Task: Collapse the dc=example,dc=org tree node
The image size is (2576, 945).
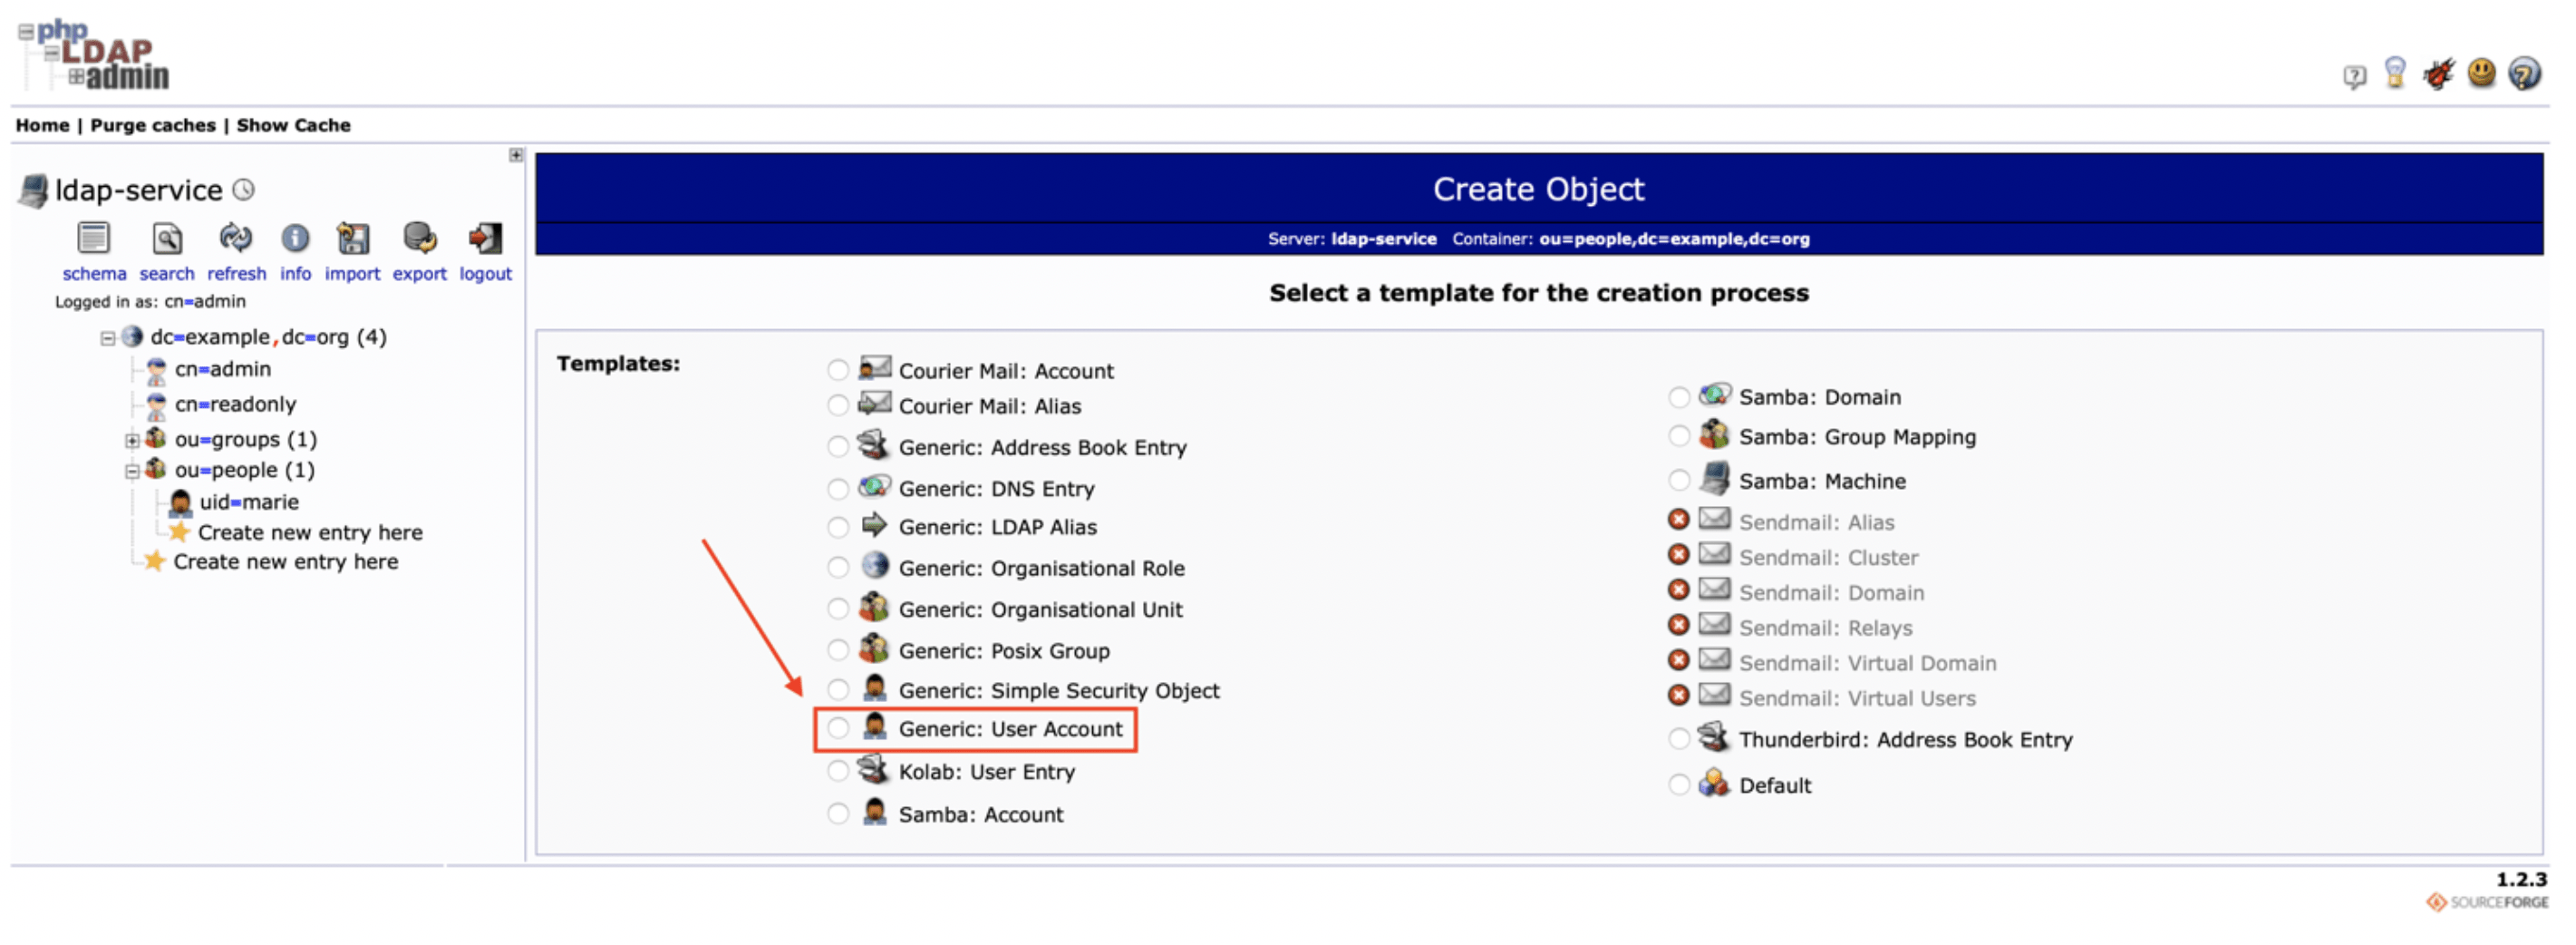Action: pos(107,338)
